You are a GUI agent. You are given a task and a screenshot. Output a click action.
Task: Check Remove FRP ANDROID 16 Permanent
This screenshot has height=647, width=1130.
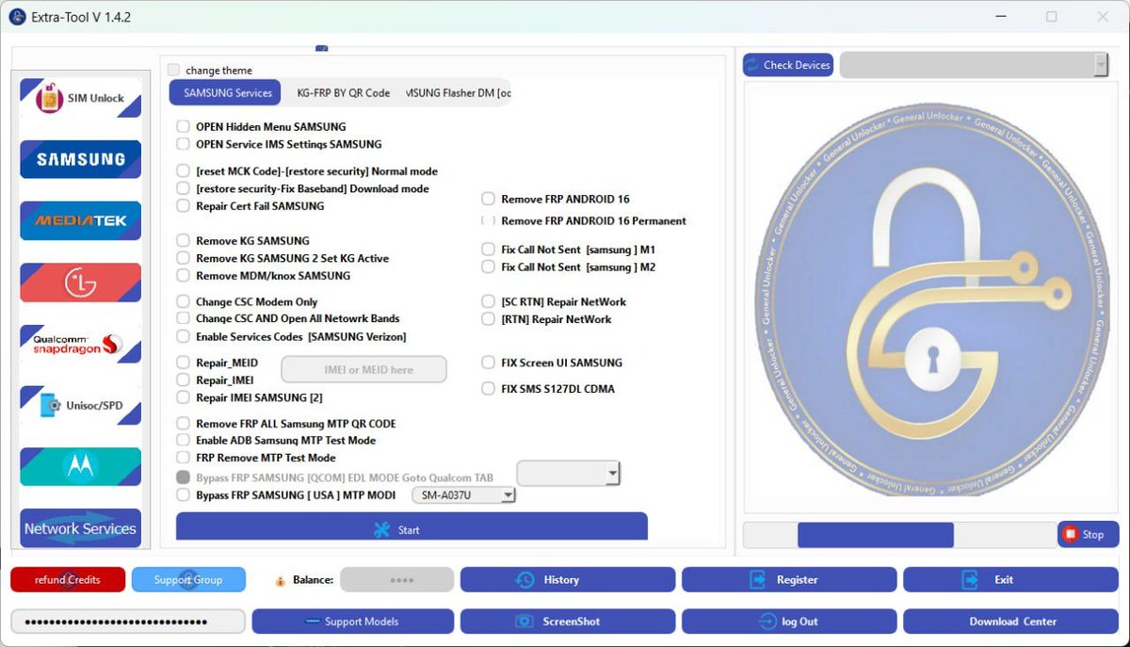pyautogui.click(x=488, y=220)
